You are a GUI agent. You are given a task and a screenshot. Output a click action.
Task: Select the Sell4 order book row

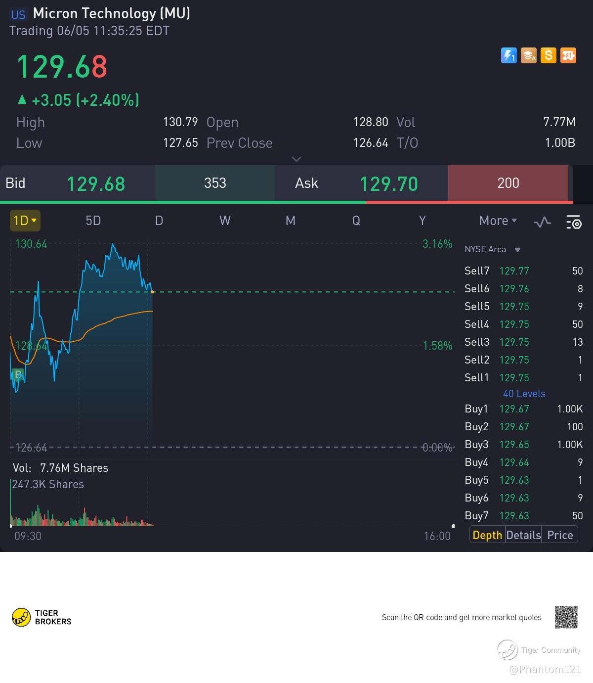coord(524,324)
